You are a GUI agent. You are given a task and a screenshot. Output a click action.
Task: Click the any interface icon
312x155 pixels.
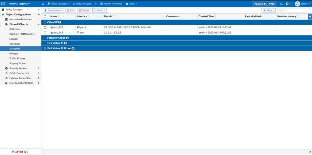point(78,32)
